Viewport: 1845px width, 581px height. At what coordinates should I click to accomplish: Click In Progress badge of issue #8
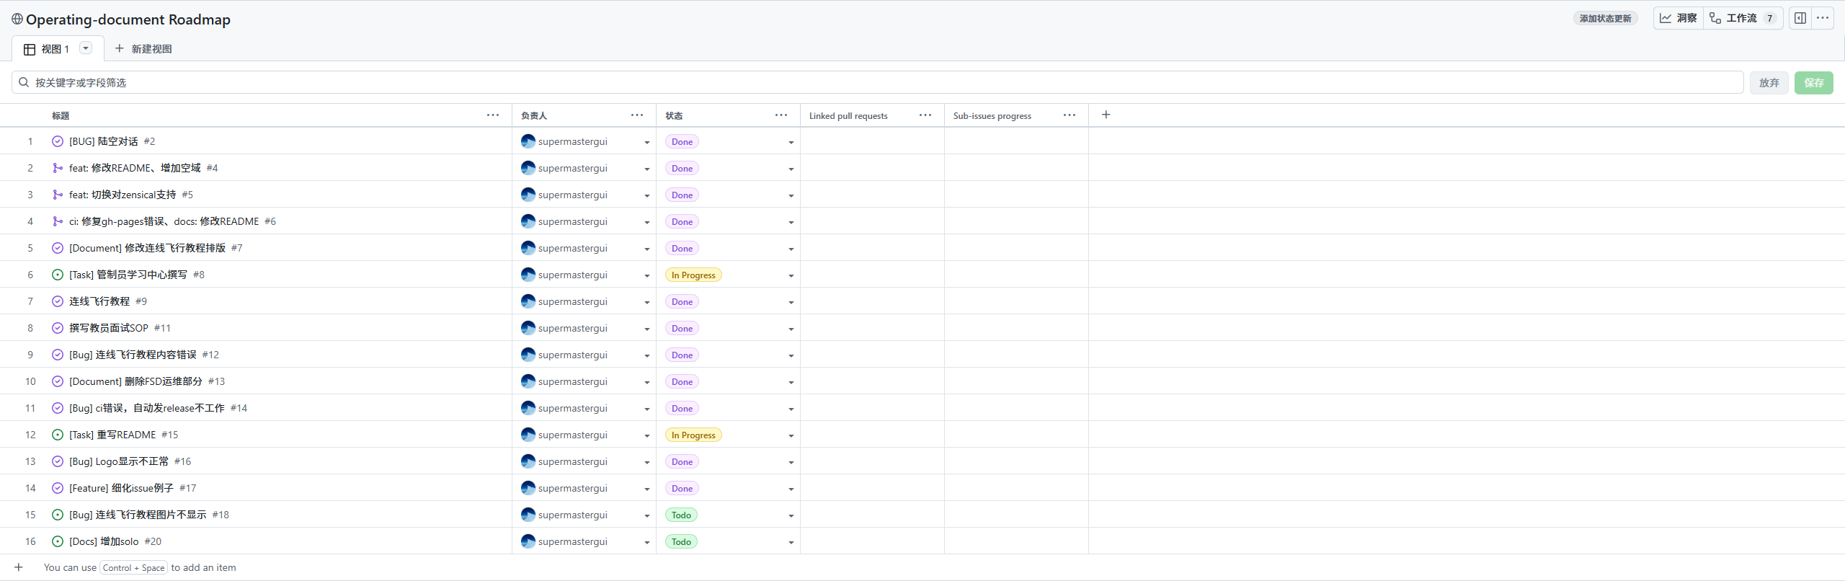coord(693,275)
